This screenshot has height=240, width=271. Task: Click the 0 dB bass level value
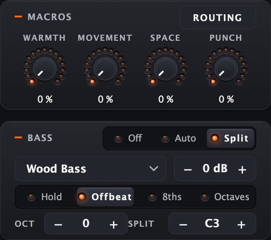click(x=215, y=168)
